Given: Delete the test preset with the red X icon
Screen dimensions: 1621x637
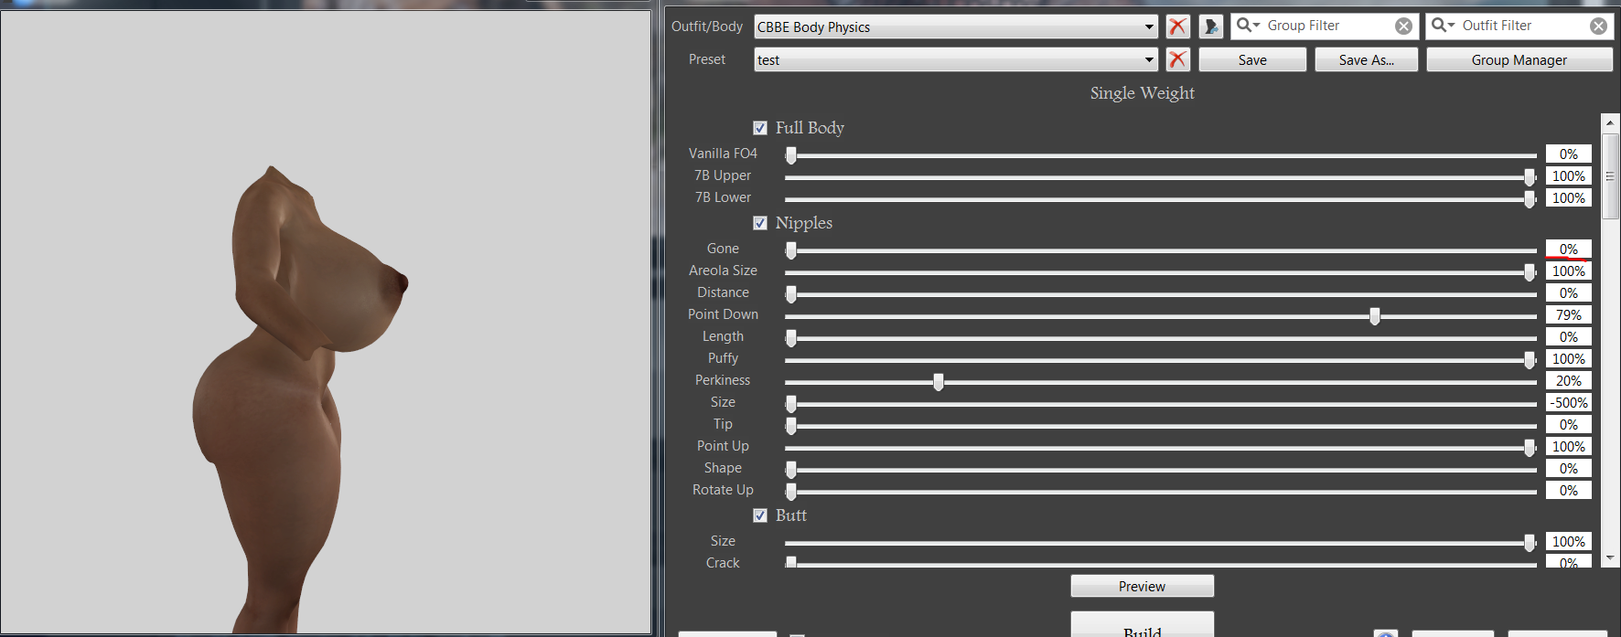Looking at the screenshot, I should [x=1177, y=59].
